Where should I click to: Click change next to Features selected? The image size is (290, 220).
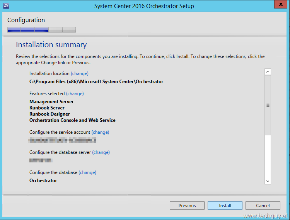click(75, 94)
